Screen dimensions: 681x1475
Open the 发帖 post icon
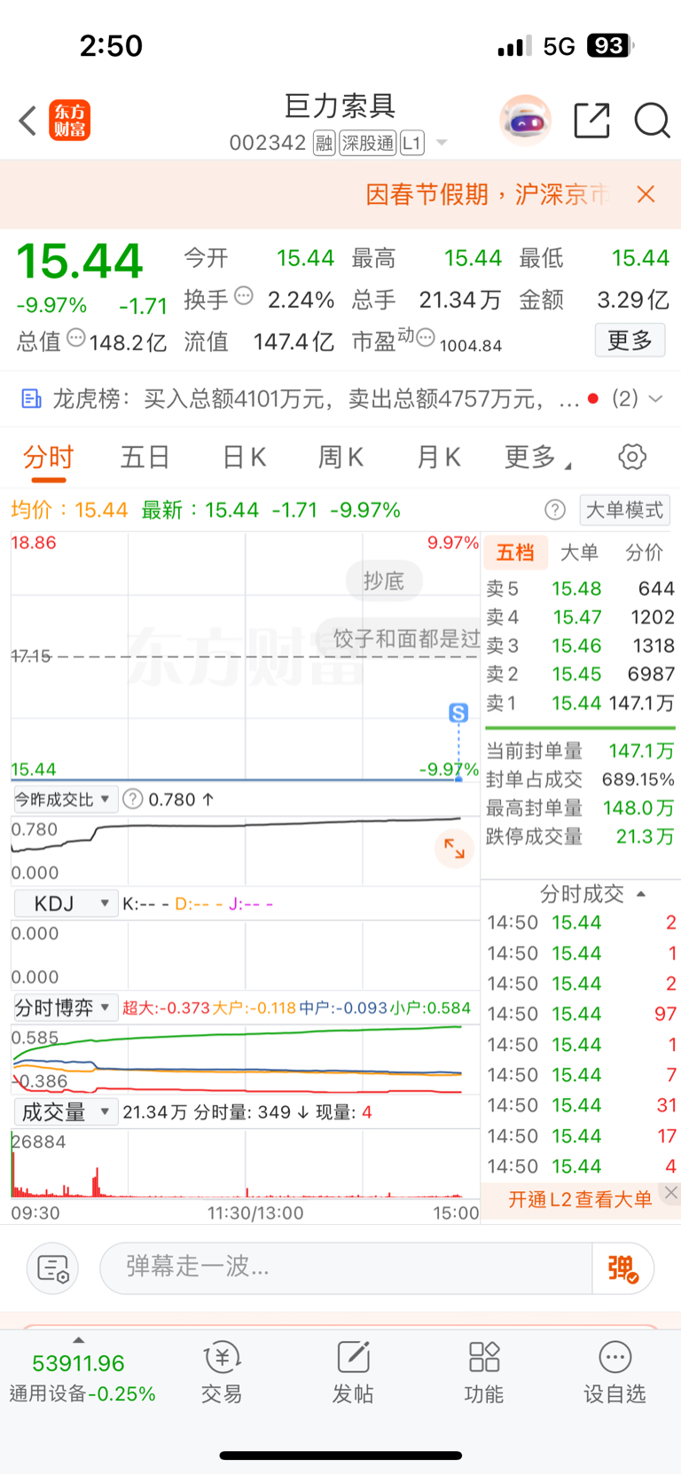(x=353, y=1372)
